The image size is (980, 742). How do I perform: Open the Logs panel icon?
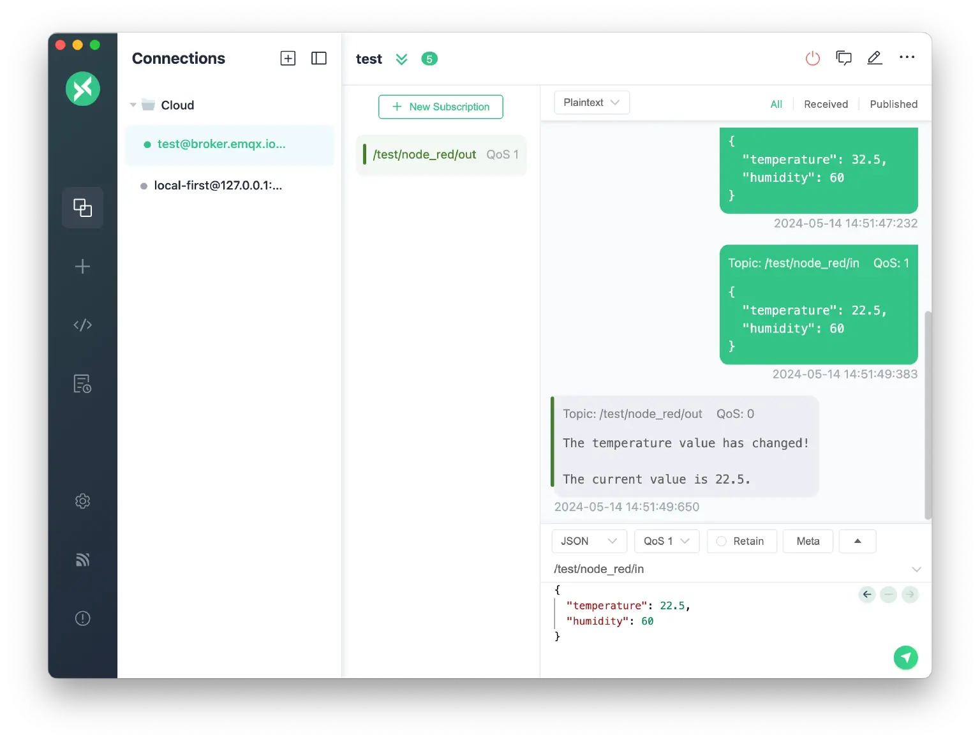click(82, 383)
